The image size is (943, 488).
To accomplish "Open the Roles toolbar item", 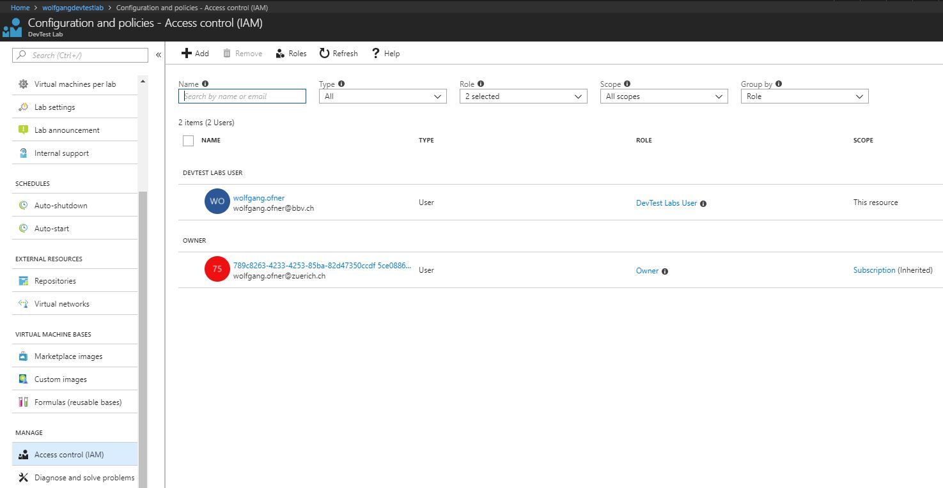I will [291, 53].
